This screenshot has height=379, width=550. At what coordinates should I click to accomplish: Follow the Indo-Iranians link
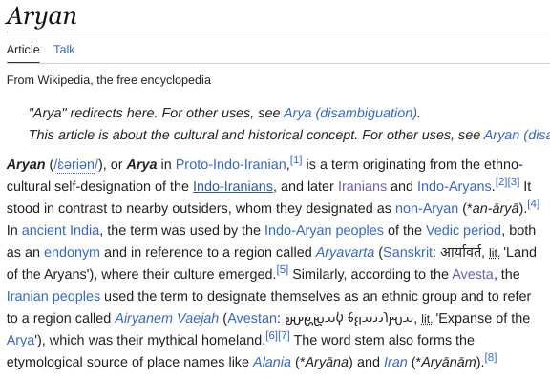(233, 186)
